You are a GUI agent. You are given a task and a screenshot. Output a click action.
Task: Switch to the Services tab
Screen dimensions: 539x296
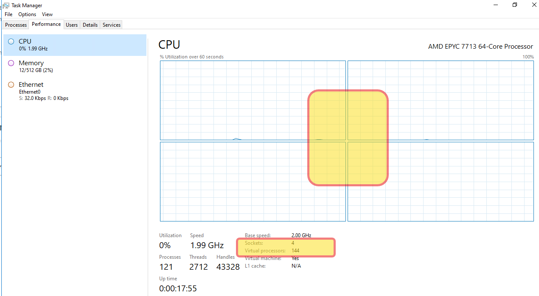111,25
